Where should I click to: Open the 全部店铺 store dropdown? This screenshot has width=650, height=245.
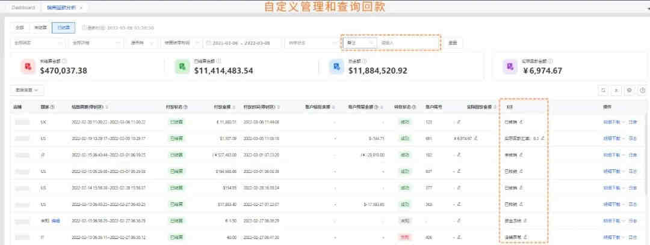pos(37,43)
